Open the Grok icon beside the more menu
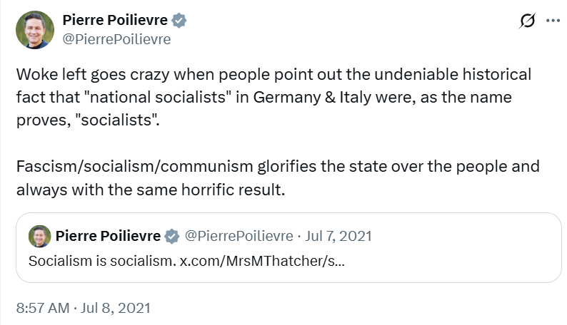 [526, 21]
